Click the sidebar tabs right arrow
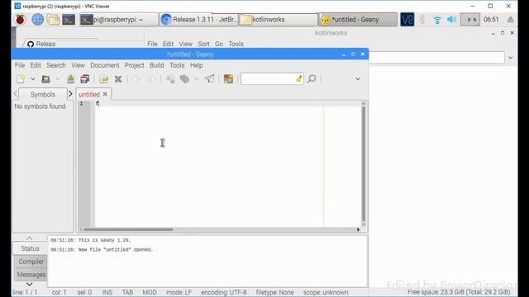 click(70, 94)
